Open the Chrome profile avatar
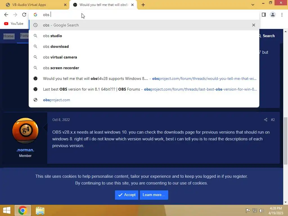Screen dimensions: 288x216 coord(273,15)
